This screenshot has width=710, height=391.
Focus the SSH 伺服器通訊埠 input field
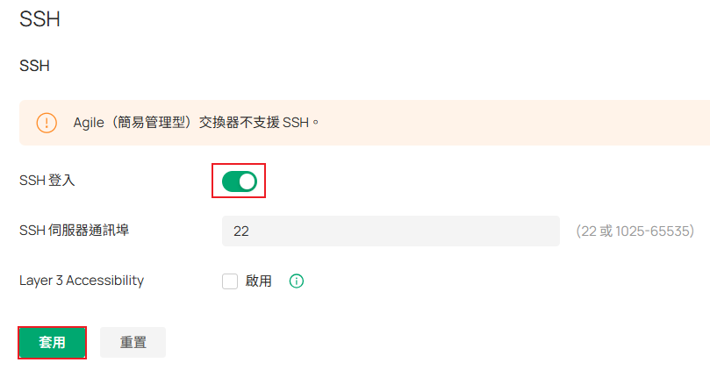coord(391,231)
